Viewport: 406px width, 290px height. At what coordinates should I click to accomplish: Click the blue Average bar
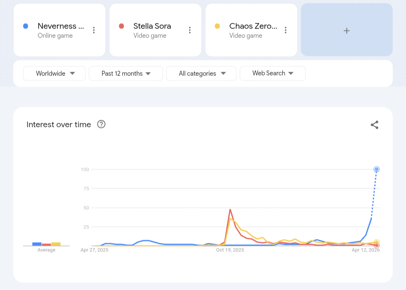[x=37, y=244]
